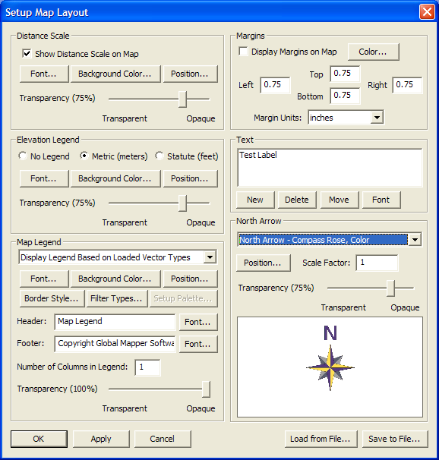Open the Margin Units dropdown

pyautogui.click(x=377, y=118)
